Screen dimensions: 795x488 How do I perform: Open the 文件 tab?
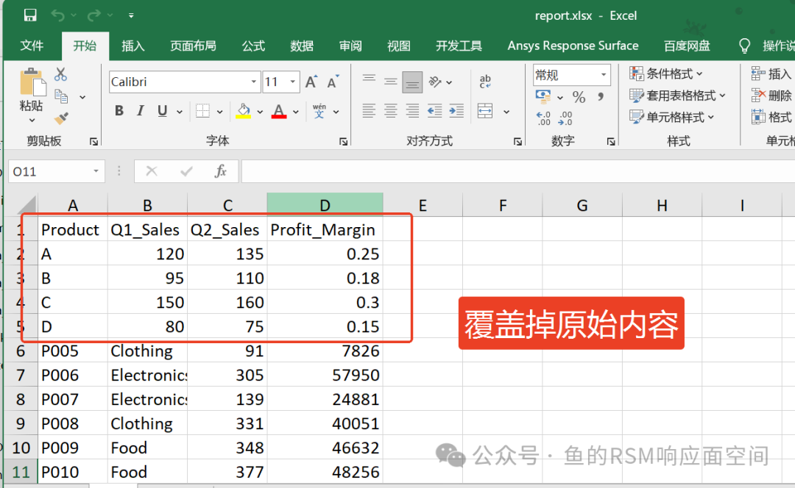click(x=32, y=46)
